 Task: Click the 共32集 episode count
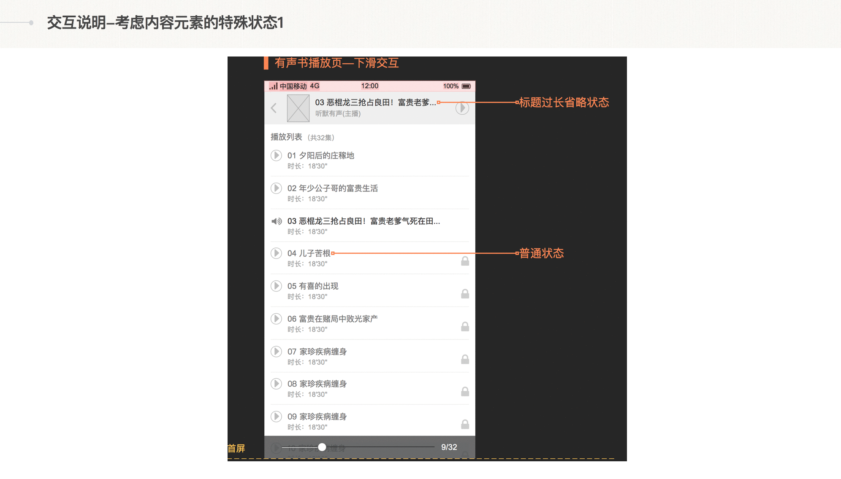pos(321,137)
